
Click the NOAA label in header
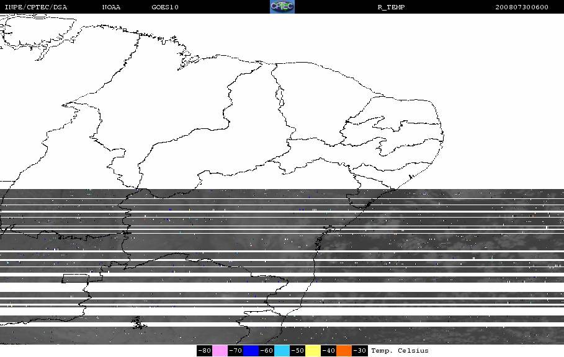(x=111, y=7)
